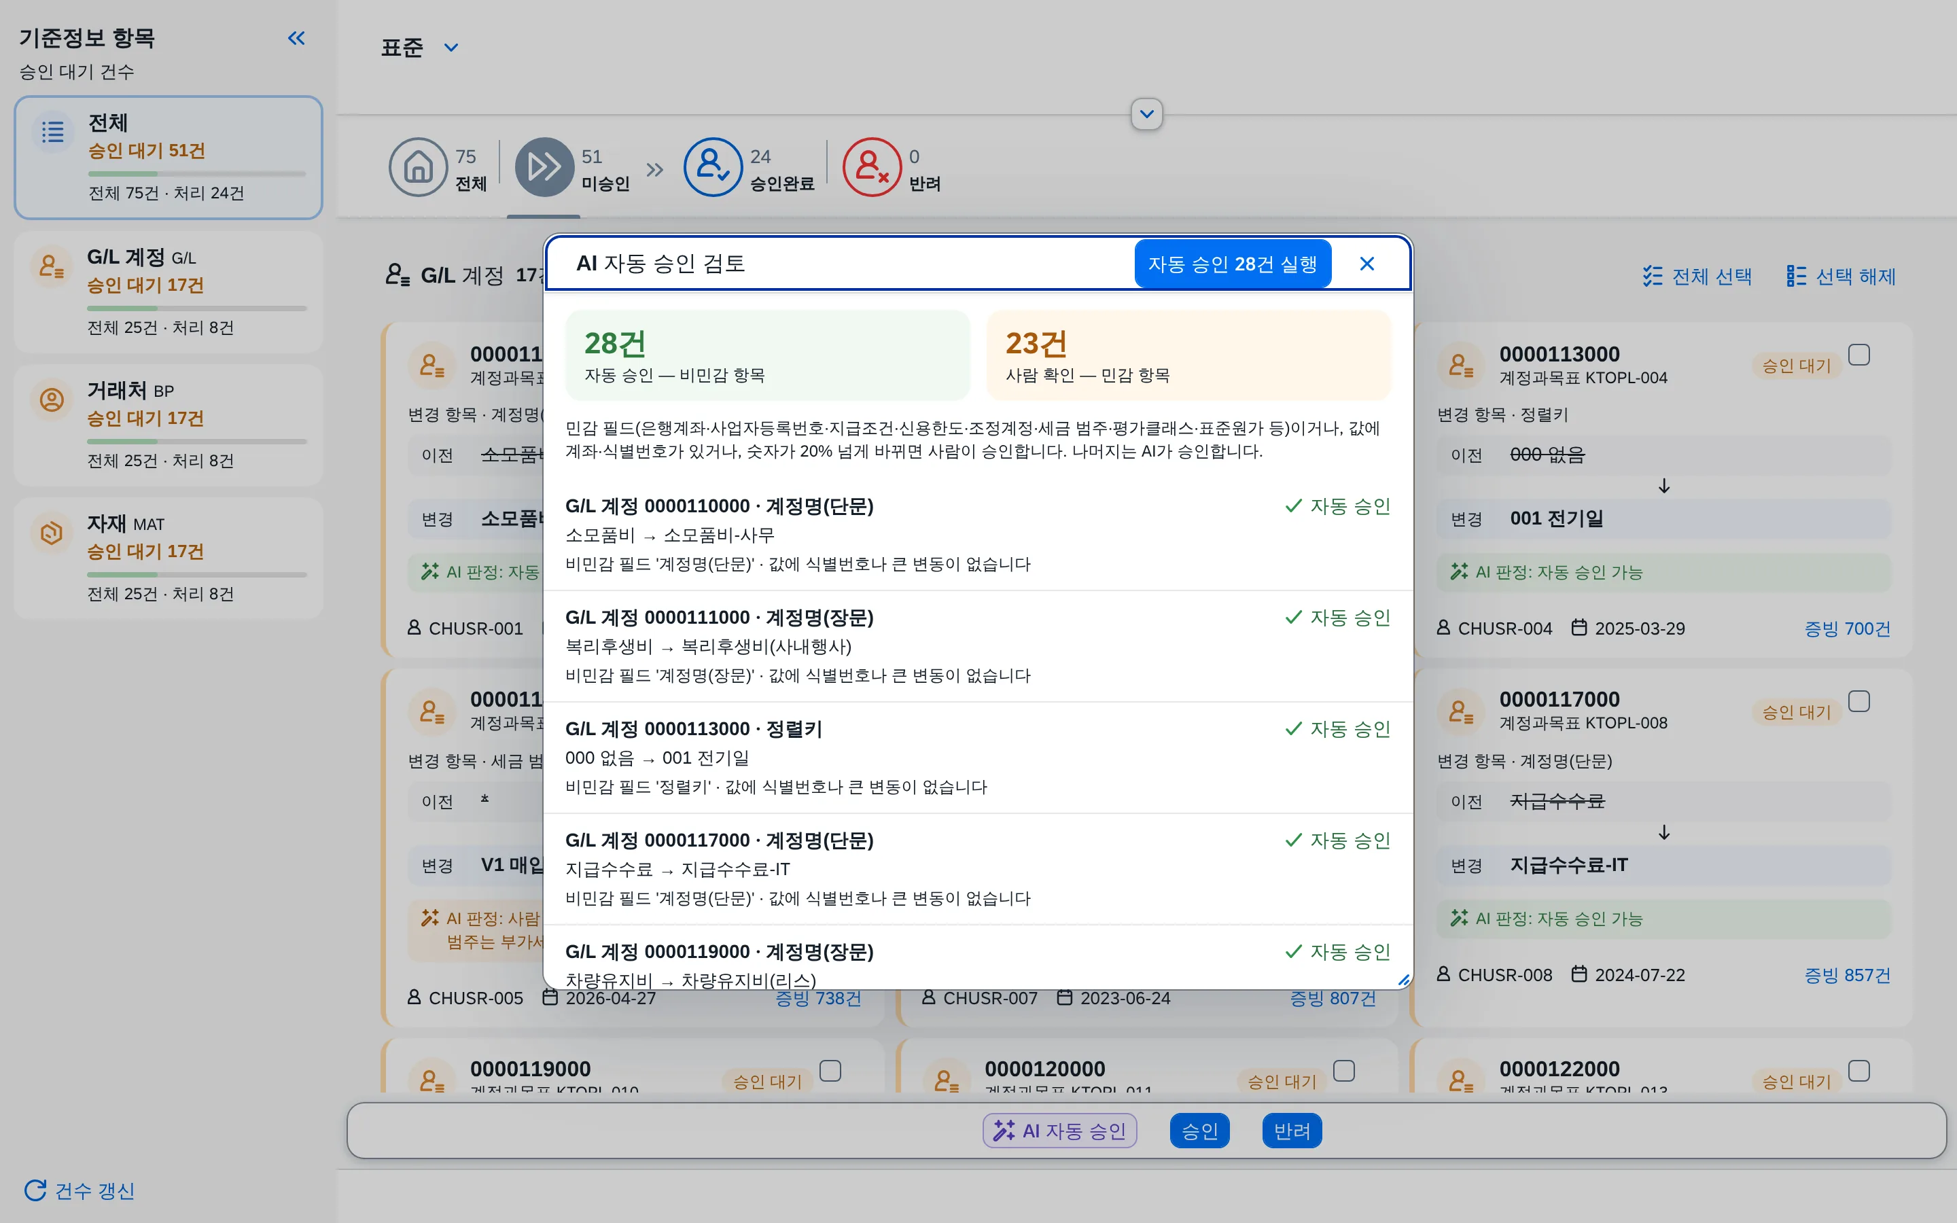Select the 반려 user reject icon
Image resolution: width=1957 pixels, height=1223 pixels.
tap(872, 166)
